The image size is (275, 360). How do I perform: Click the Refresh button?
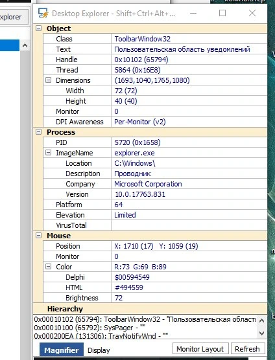pyautogui.click(x=248, y=349)
